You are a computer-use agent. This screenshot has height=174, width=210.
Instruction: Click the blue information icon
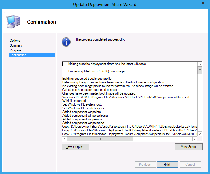tap(66, 42)
